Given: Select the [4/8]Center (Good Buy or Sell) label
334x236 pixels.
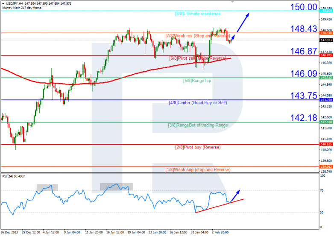Looking at the screenshot, I should pyautogui.click(x=198, y=103).
